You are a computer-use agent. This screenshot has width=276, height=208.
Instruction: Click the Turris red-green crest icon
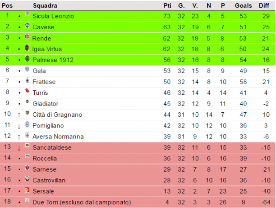click(27, 91)
